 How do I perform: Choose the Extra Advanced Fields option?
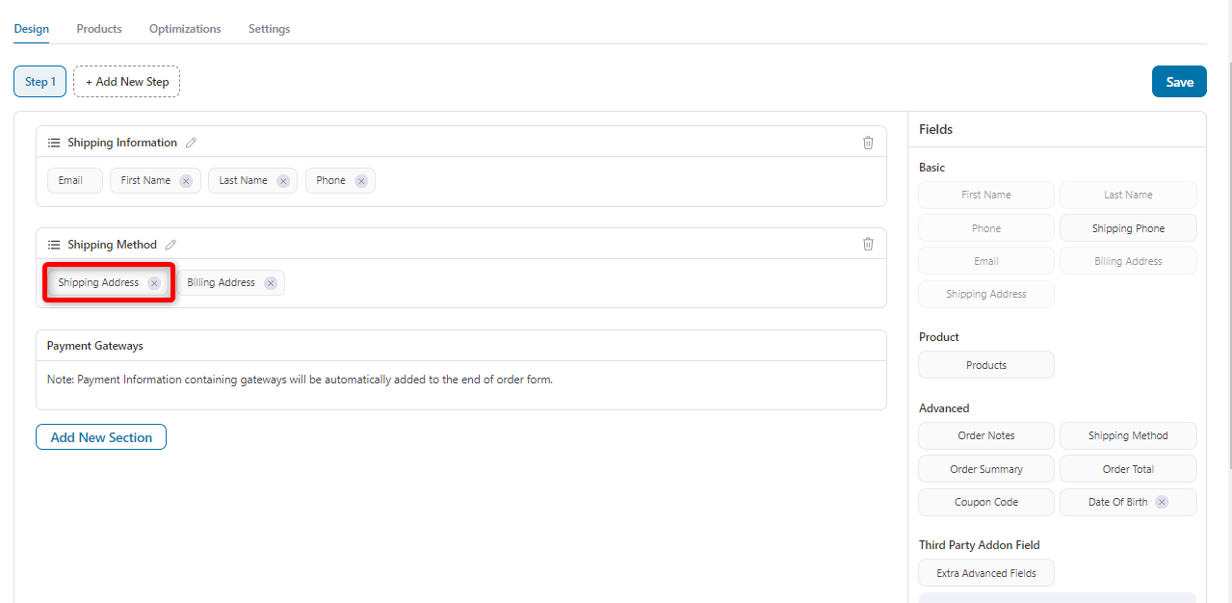pos(986,573)
